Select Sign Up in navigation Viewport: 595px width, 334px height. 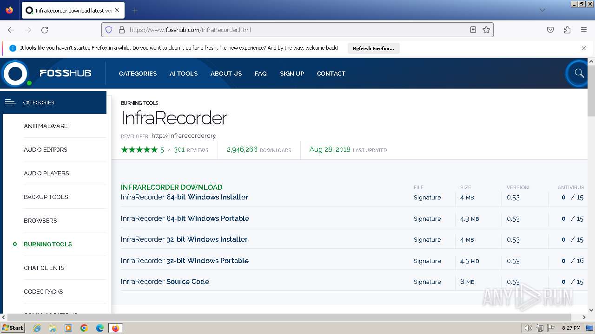292,73
